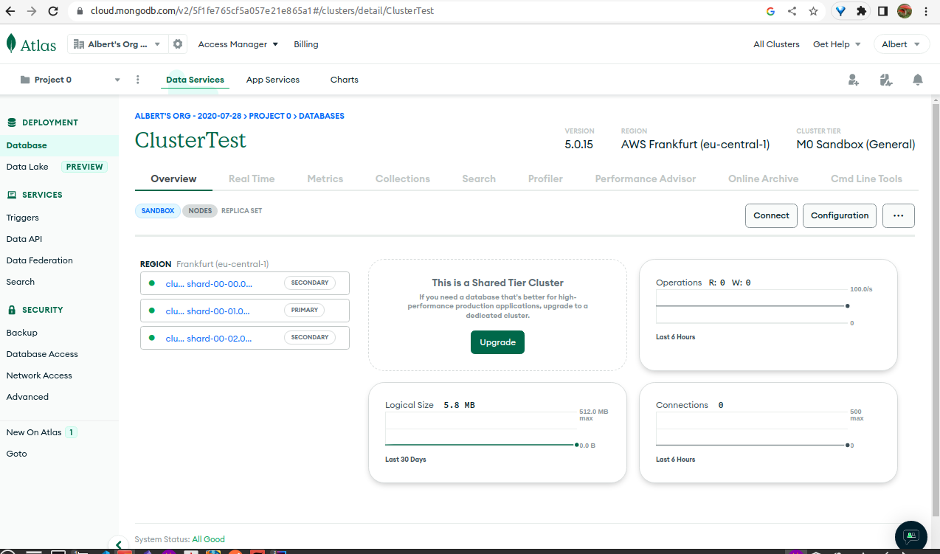Image resolution: width=940 pixels, height=554 pixels.
Task: Open the Profiler tab
Action: (x=545, y=179)
